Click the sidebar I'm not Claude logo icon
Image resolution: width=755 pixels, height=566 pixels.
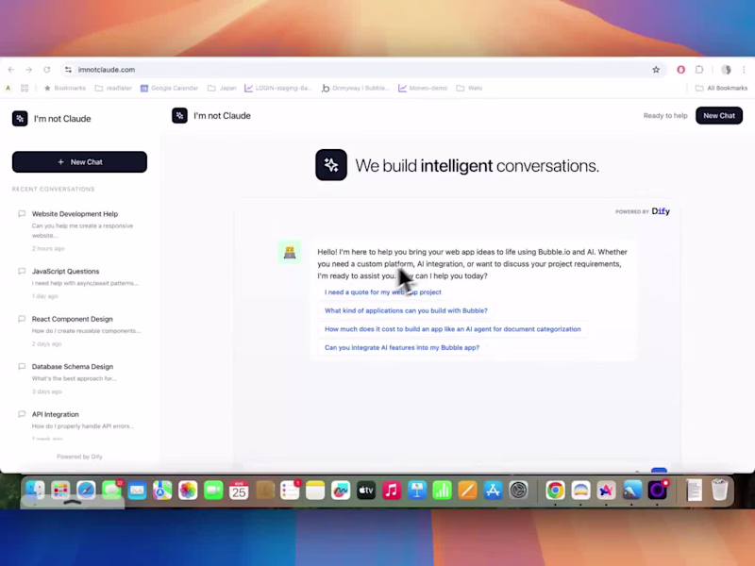pos(20,119)
